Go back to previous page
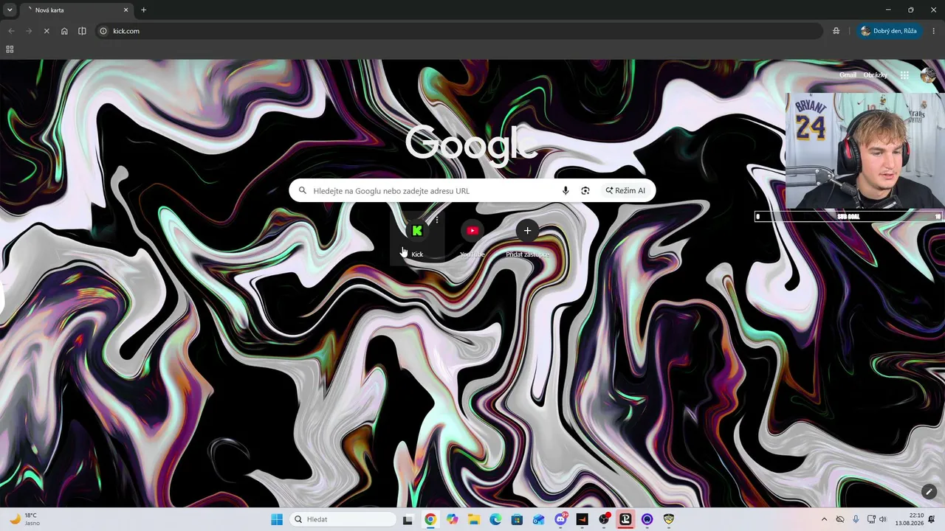Viewport: 945px width, 531px height. (11, 31)
